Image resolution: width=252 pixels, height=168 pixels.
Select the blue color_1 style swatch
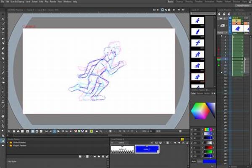pyautogui.click(x=147, y=149)
